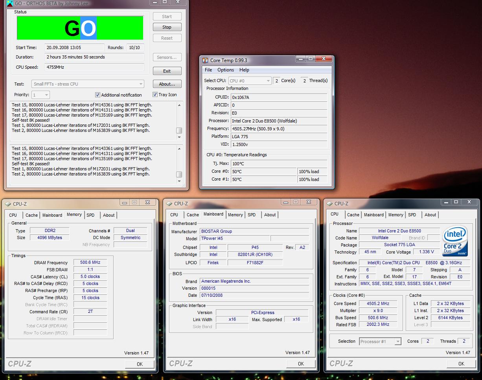Click the Start Time field

(74, 47)
